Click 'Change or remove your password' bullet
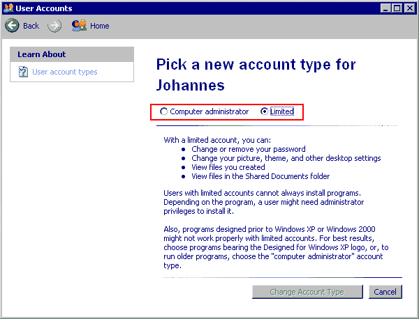Image resolution: width=419 pixels, height=319 pixels. [x=249, y=149]
